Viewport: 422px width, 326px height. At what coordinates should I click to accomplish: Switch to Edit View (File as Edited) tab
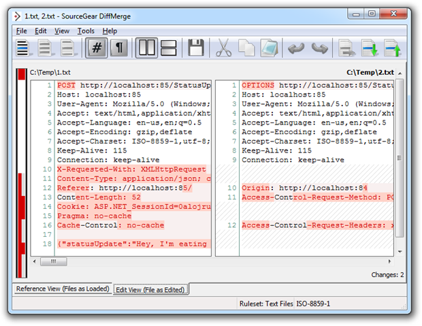(150, 290)
